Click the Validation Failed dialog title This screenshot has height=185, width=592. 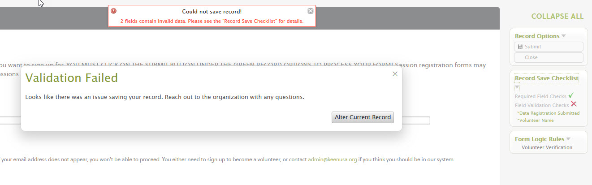point(72,78)
